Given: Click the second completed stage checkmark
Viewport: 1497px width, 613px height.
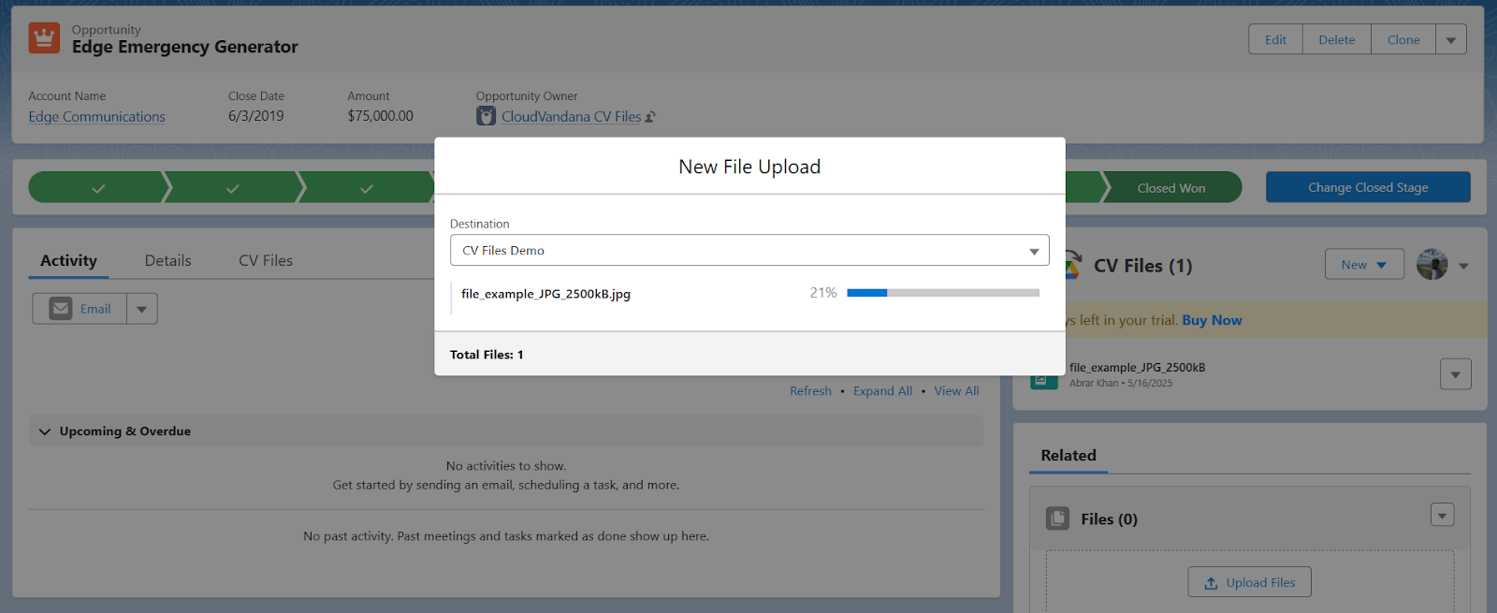Looking at the screenshot, I should coord(233,188).
